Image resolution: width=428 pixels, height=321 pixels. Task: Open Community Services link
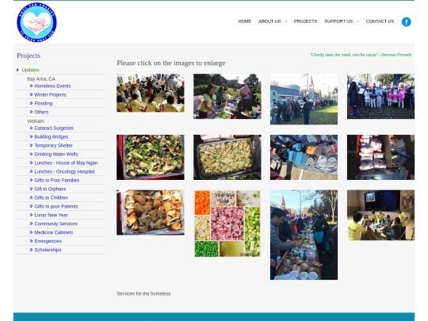tap(55, 224)
